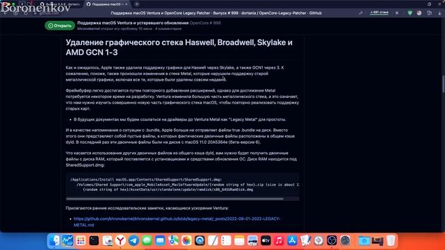Open the blue folder in the Dock

364,240
